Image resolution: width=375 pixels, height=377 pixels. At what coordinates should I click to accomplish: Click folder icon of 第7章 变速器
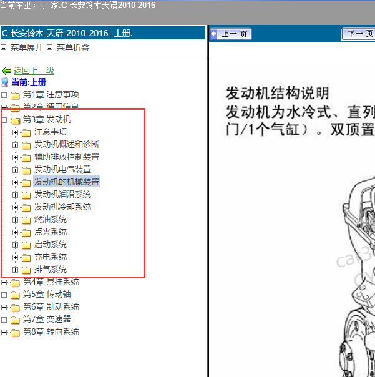(x=15, y=320)
